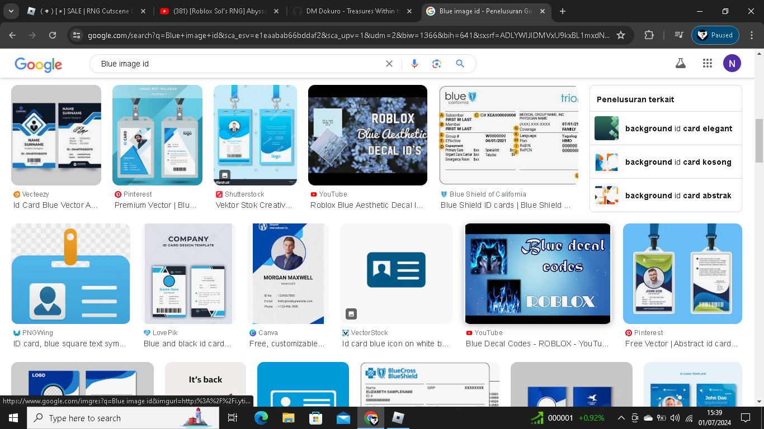764x429 pixels.
Task: View site information icon in address bar
Action: (x=77, y=35)
